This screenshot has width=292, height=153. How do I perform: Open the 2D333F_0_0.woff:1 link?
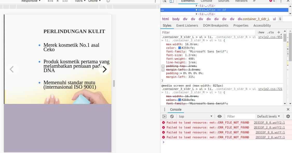click(270, 132)
